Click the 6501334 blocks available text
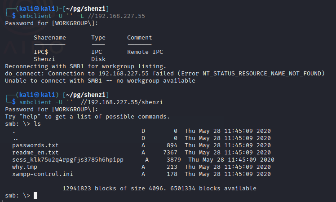The image size is (336, 202). 213,189
